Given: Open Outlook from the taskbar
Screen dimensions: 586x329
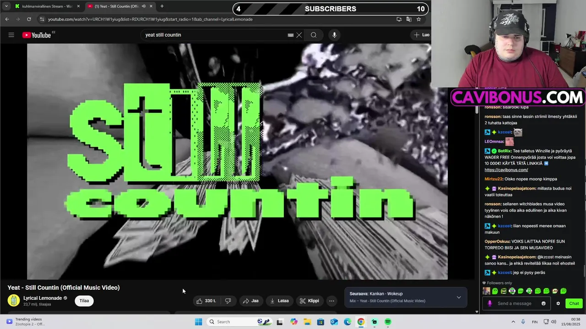Looking at the screenshot, I should 334,322.
